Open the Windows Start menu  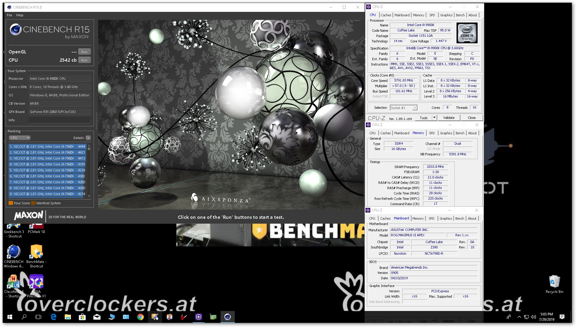[10, 317]
